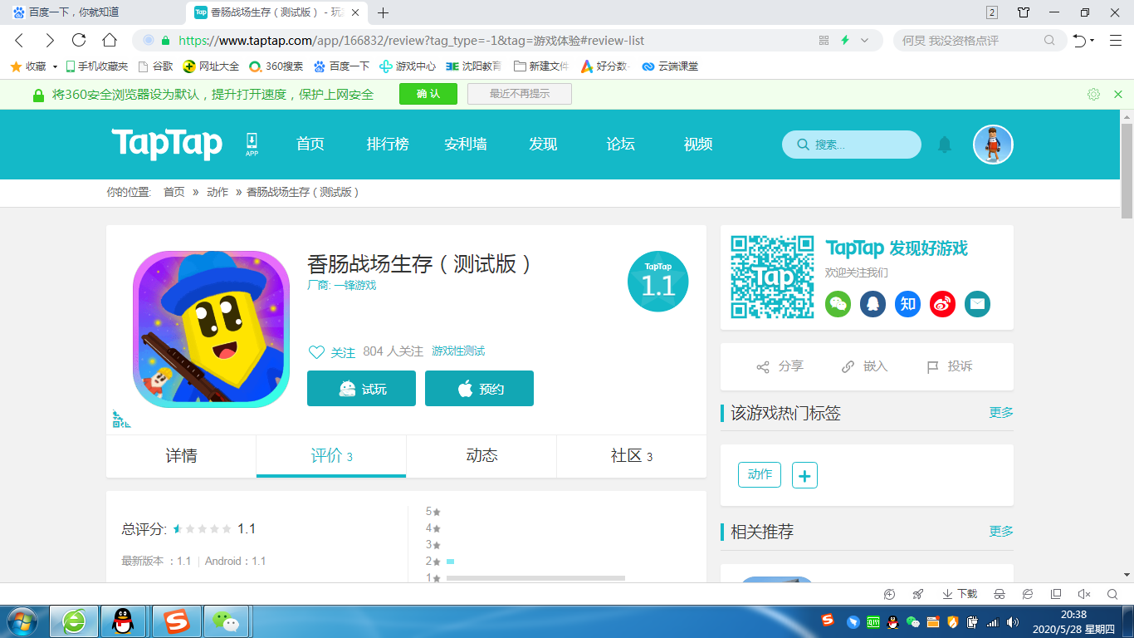Click the 嵌入 embed link
The image size is (1134, 638).
point(864,366)
